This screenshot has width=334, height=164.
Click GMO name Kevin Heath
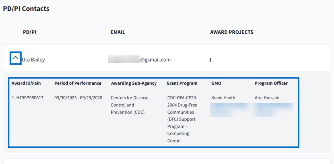point(223,98)
